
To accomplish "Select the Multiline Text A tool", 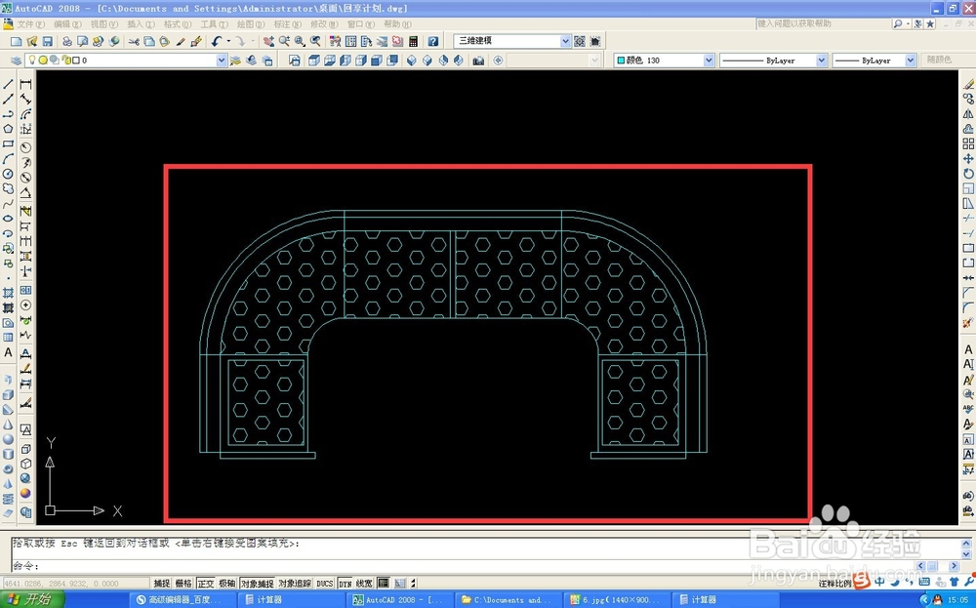I will tap(8, 352).
